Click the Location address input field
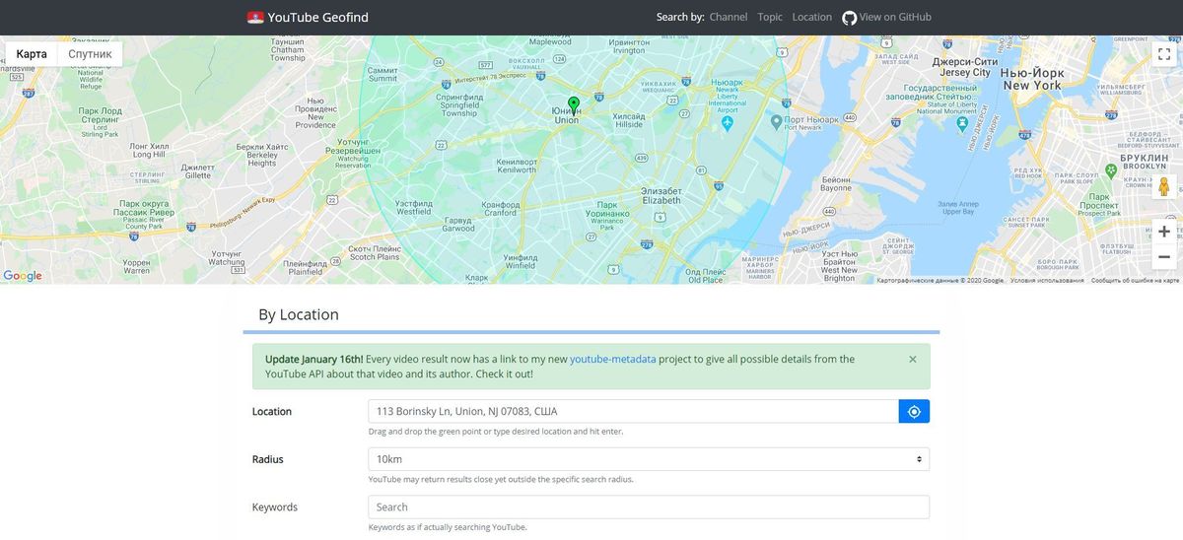The width and height of the screenshot is (1183, 540). coord(633,412)
